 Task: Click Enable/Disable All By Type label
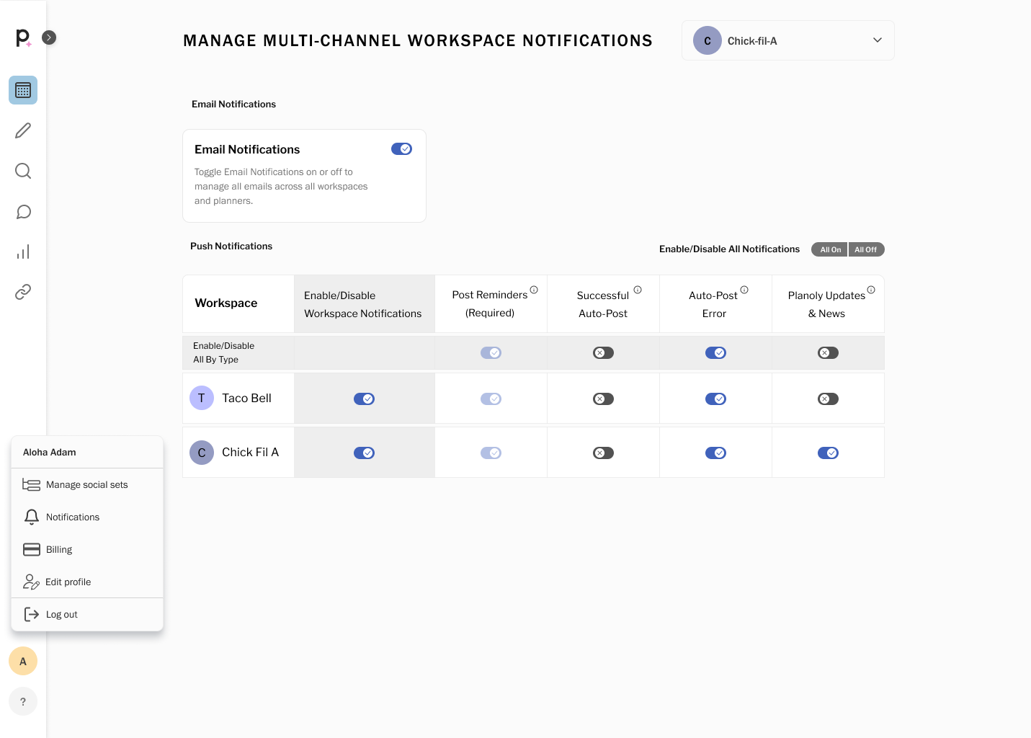(x=224, y=352)
